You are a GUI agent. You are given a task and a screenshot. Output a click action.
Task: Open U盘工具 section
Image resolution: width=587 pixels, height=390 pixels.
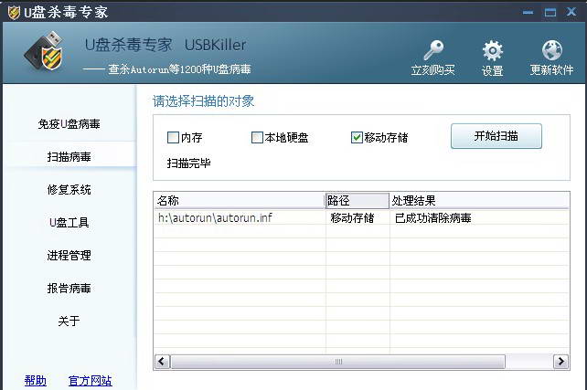tap(69, 222)
